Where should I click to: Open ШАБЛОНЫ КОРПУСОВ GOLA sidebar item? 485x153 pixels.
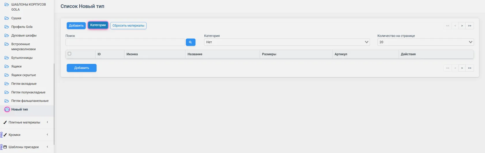29,7
